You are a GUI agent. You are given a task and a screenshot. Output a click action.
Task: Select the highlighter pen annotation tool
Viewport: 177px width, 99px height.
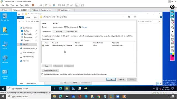[172, 20]
